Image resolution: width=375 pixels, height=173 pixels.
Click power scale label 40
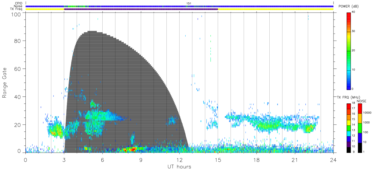click(354, 12)
